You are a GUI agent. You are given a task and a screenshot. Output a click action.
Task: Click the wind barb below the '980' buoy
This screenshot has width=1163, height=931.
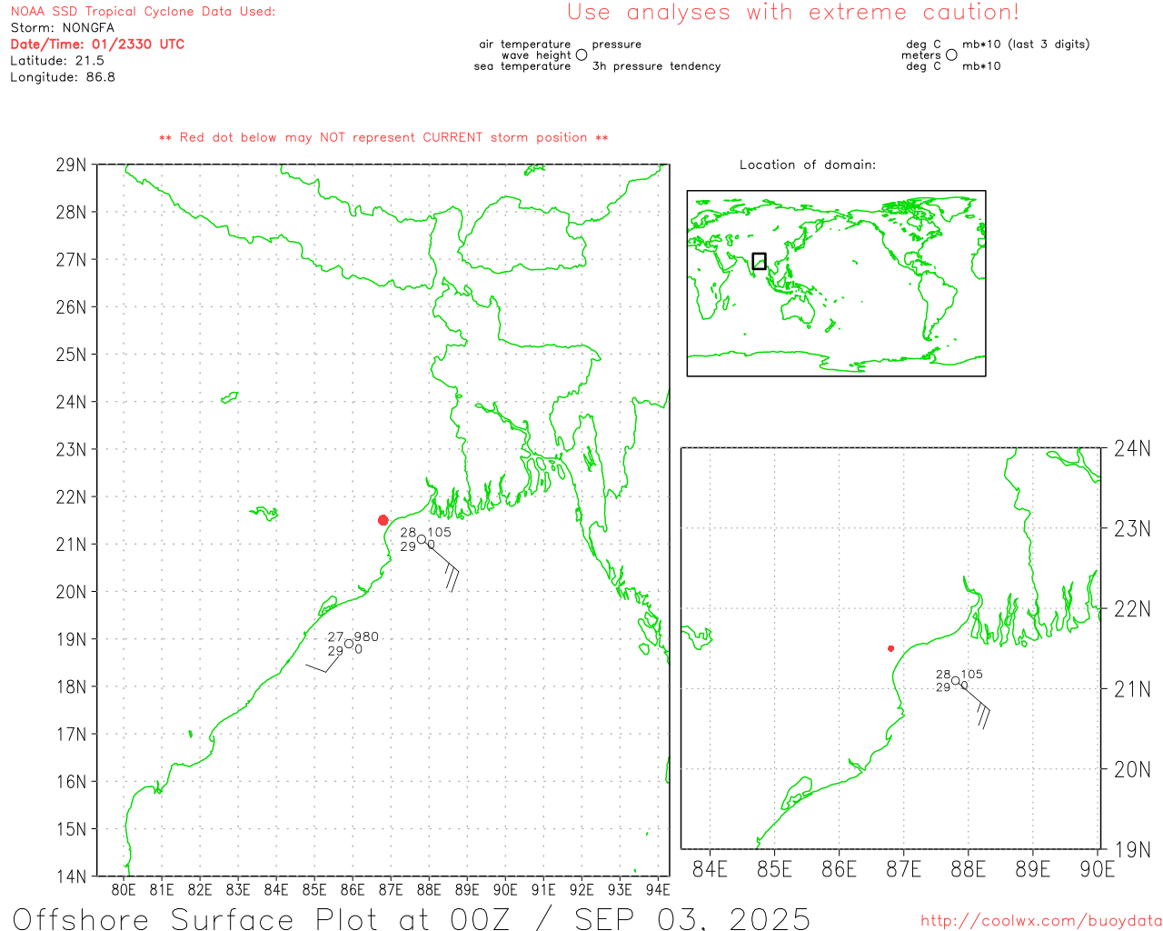pos(324,661)
